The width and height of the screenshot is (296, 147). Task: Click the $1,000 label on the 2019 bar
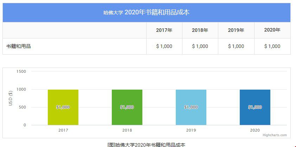pyautogui.click(x=191, y=107)
